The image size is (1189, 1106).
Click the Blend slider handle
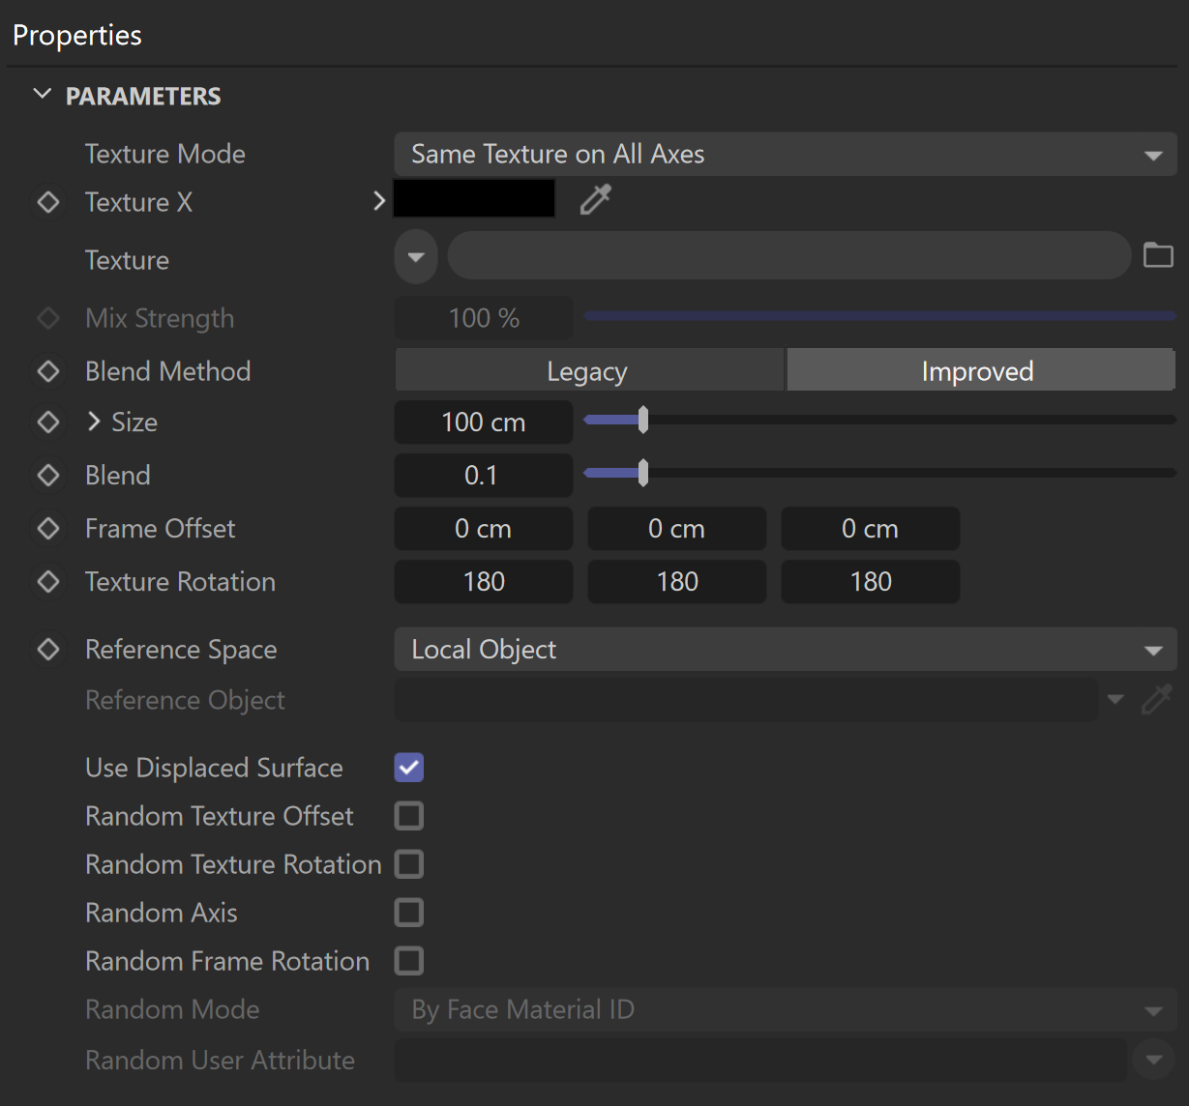[643, 473]
